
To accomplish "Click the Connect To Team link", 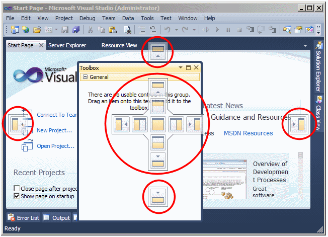I will point(57,115).
